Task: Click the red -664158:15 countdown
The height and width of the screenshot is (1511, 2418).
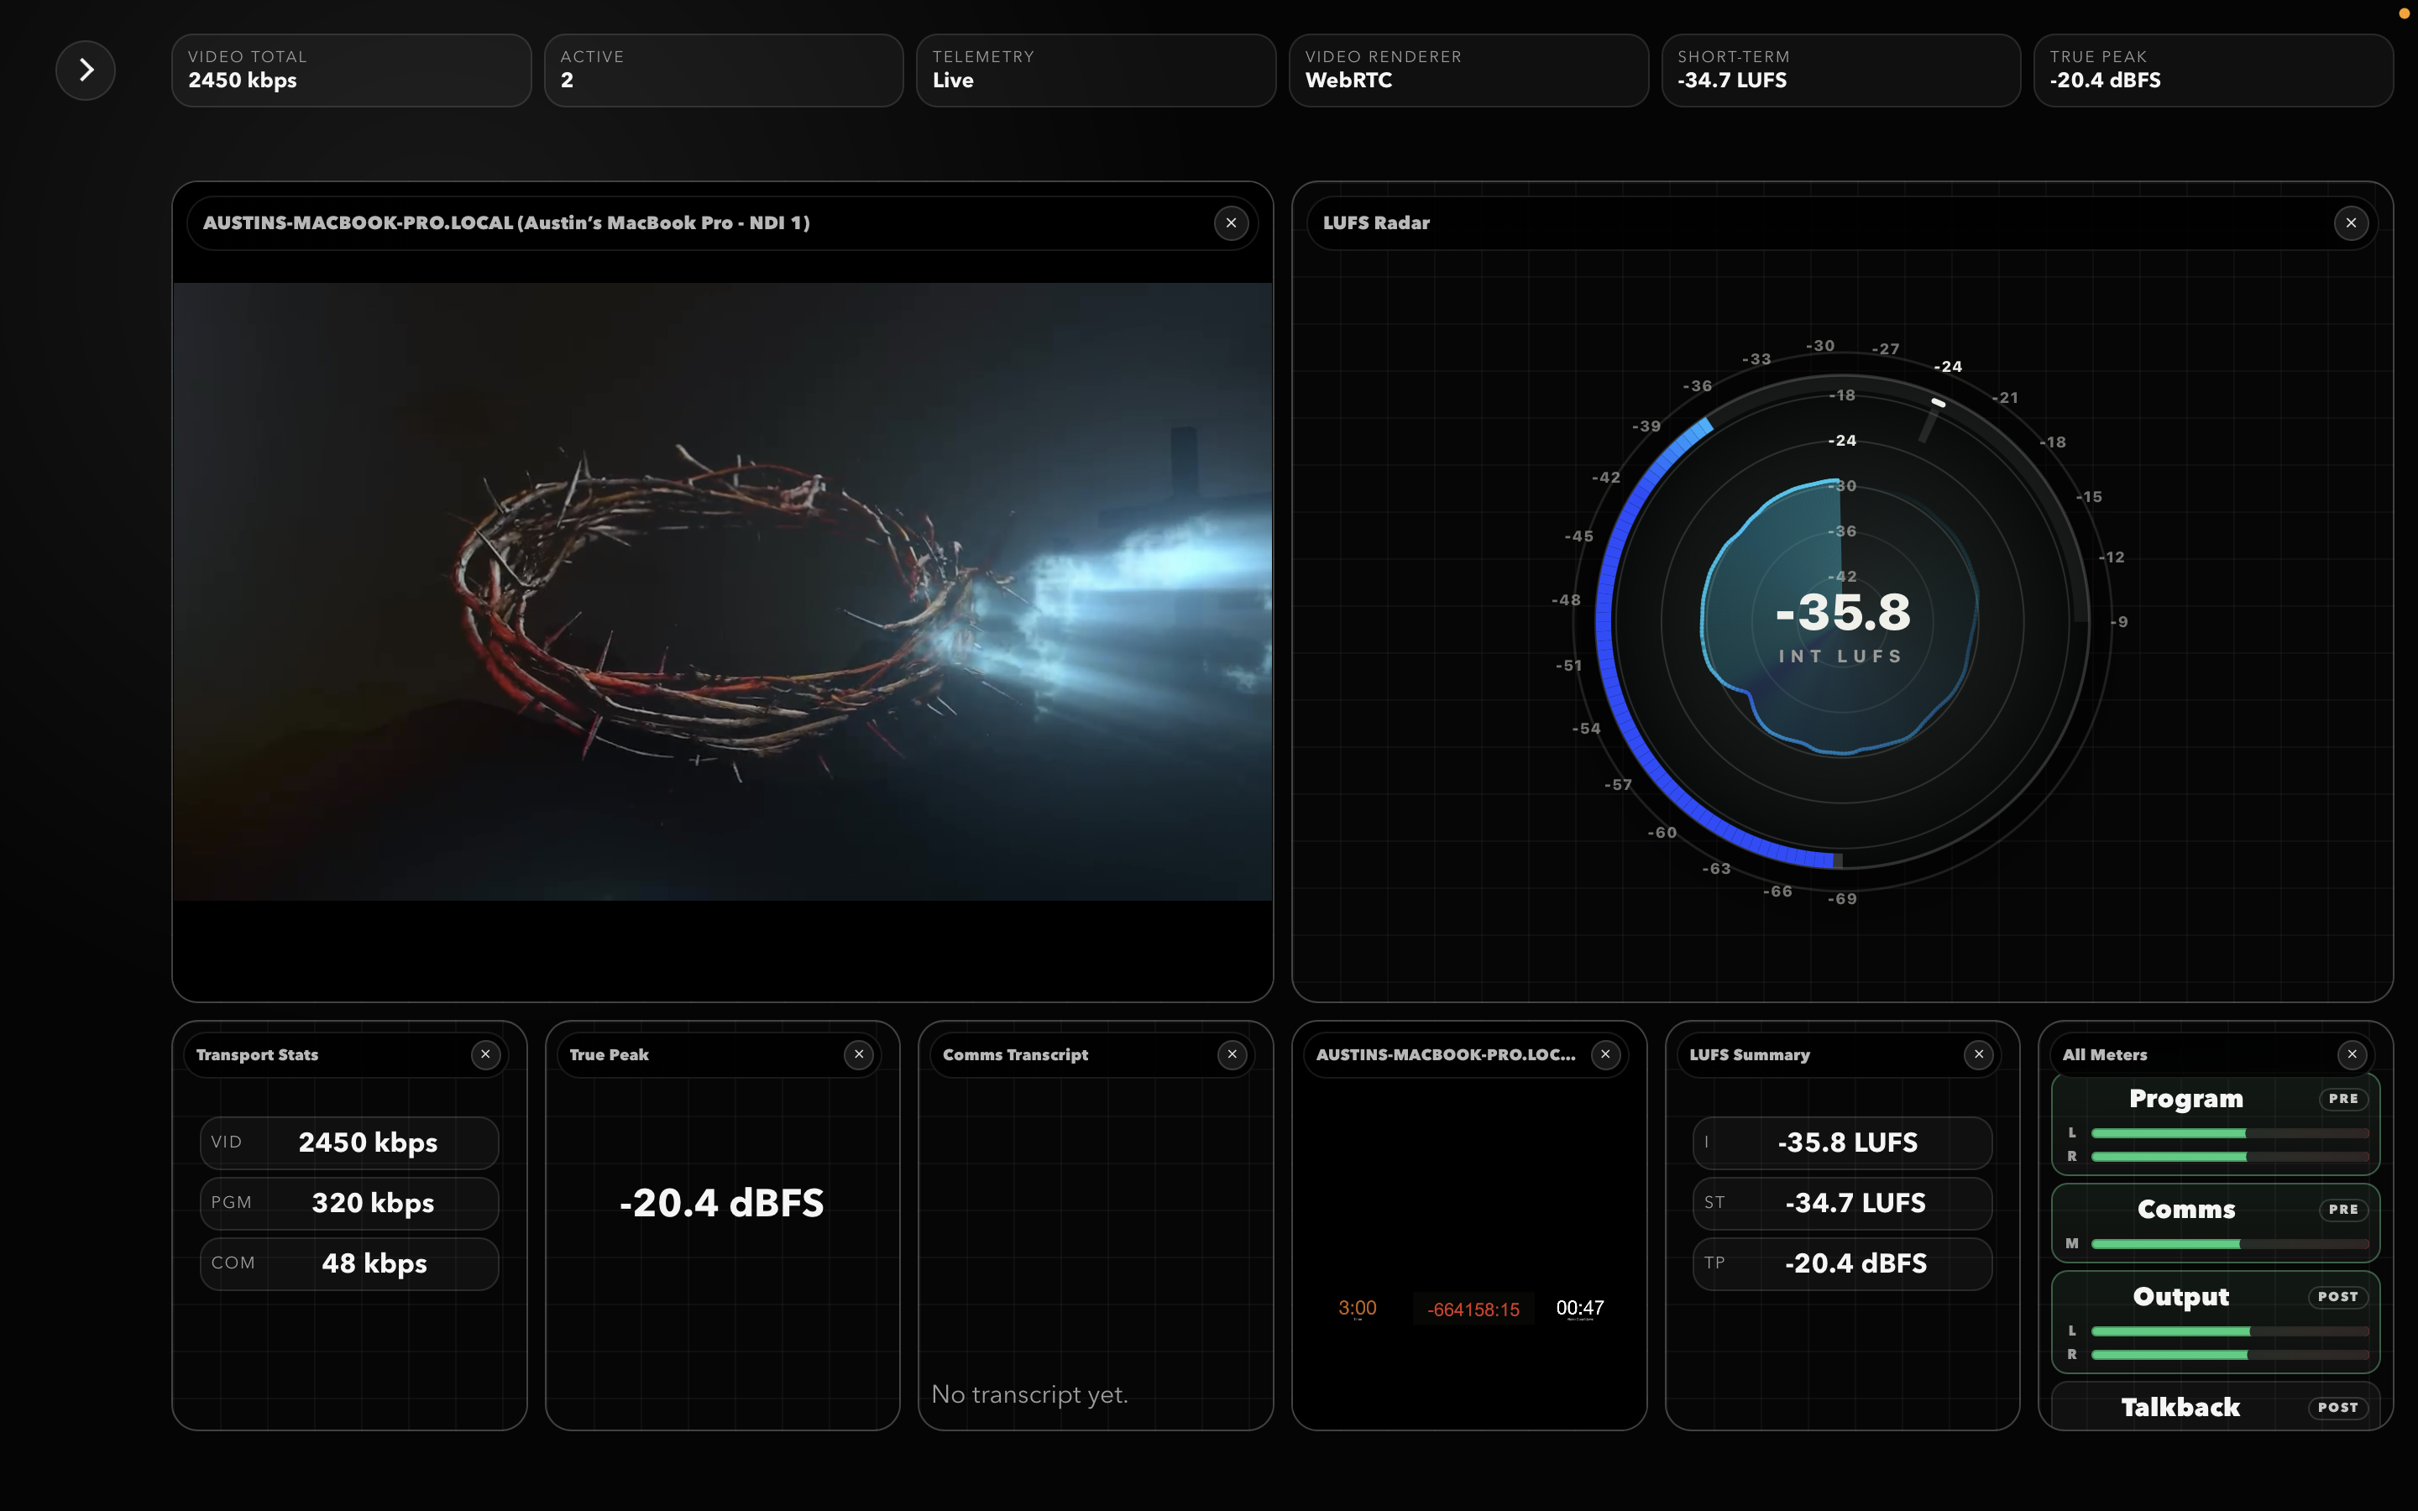Action: point(1473,1310)
